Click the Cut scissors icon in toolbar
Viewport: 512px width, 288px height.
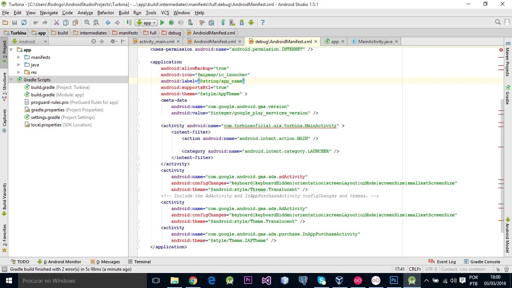(57, 23)
